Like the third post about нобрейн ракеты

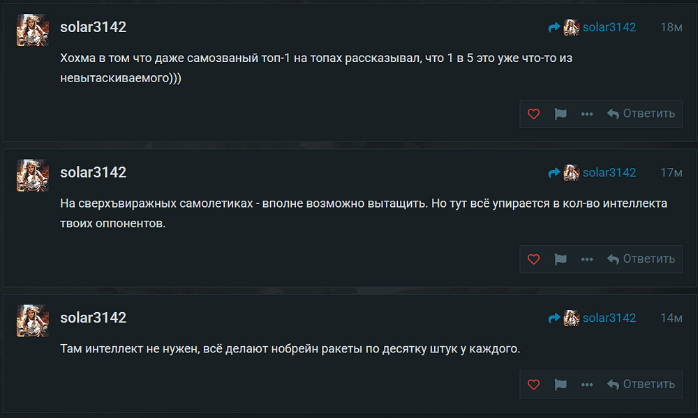(x=534, y=384)
